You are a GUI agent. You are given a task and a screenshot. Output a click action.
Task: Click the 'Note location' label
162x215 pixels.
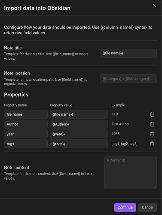17,73
